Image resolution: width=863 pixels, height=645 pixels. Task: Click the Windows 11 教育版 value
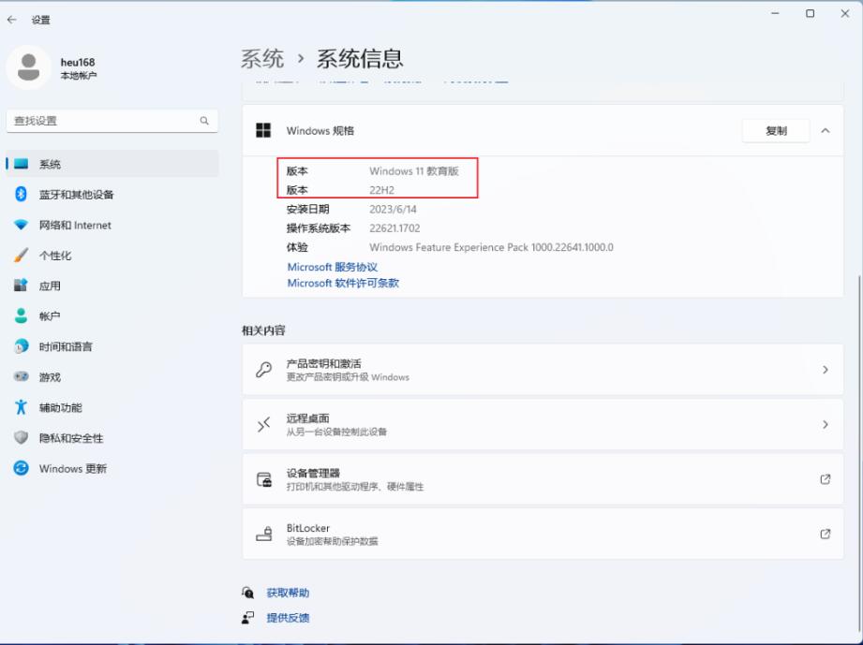414,171
